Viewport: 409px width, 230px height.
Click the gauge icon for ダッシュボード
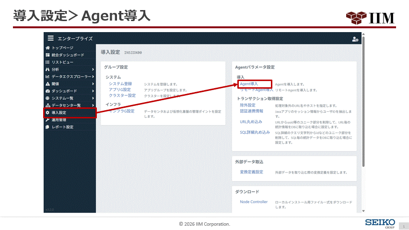(x=47, y=91)
